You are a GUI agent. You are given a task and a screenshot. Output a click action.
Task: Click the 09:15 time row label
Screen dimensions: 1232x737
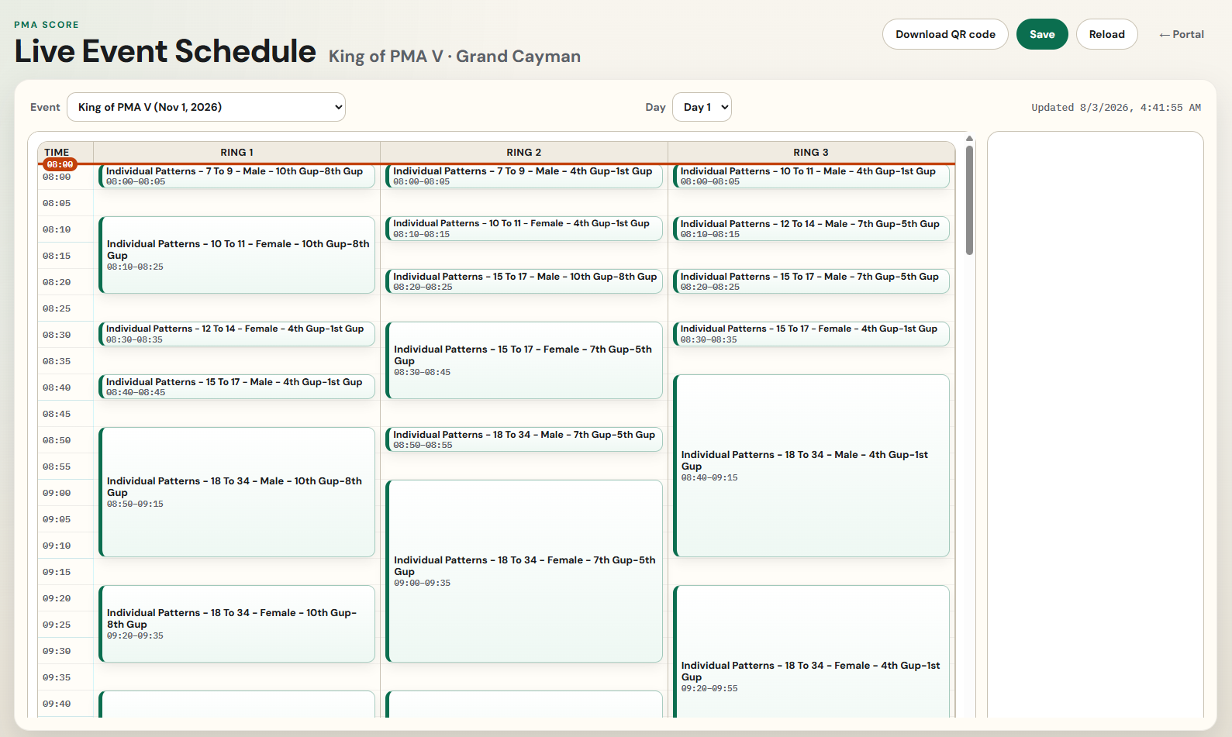pos(57,572)
